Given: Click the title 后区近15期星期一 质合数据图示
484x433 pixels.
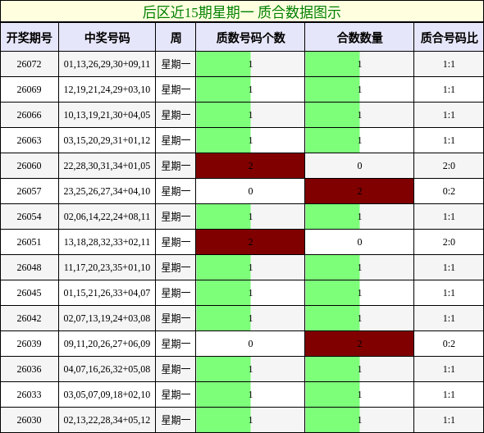Looking at the screenshot, I should tap(242, 12).
